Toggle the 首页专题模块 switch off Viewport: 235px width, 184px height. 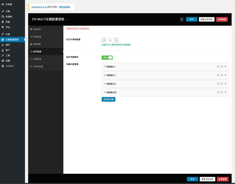pos(107,57)
